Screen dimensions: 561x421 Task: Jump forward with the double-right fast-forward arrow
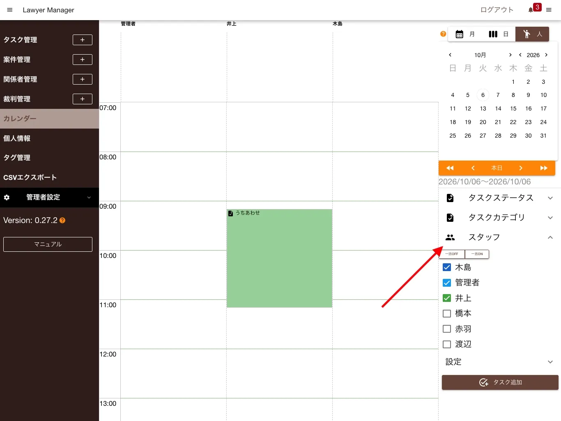pyautogui.click(x=544, y=168)
